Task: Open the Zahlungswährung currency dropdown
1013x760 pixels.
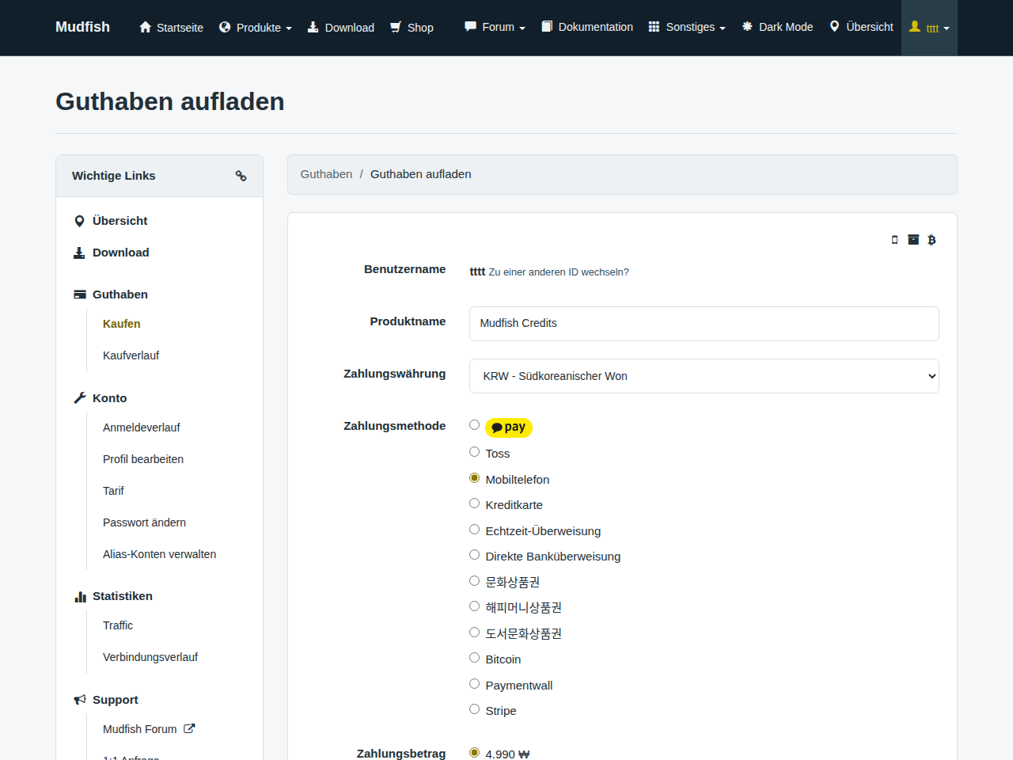Action: (704, 376)
